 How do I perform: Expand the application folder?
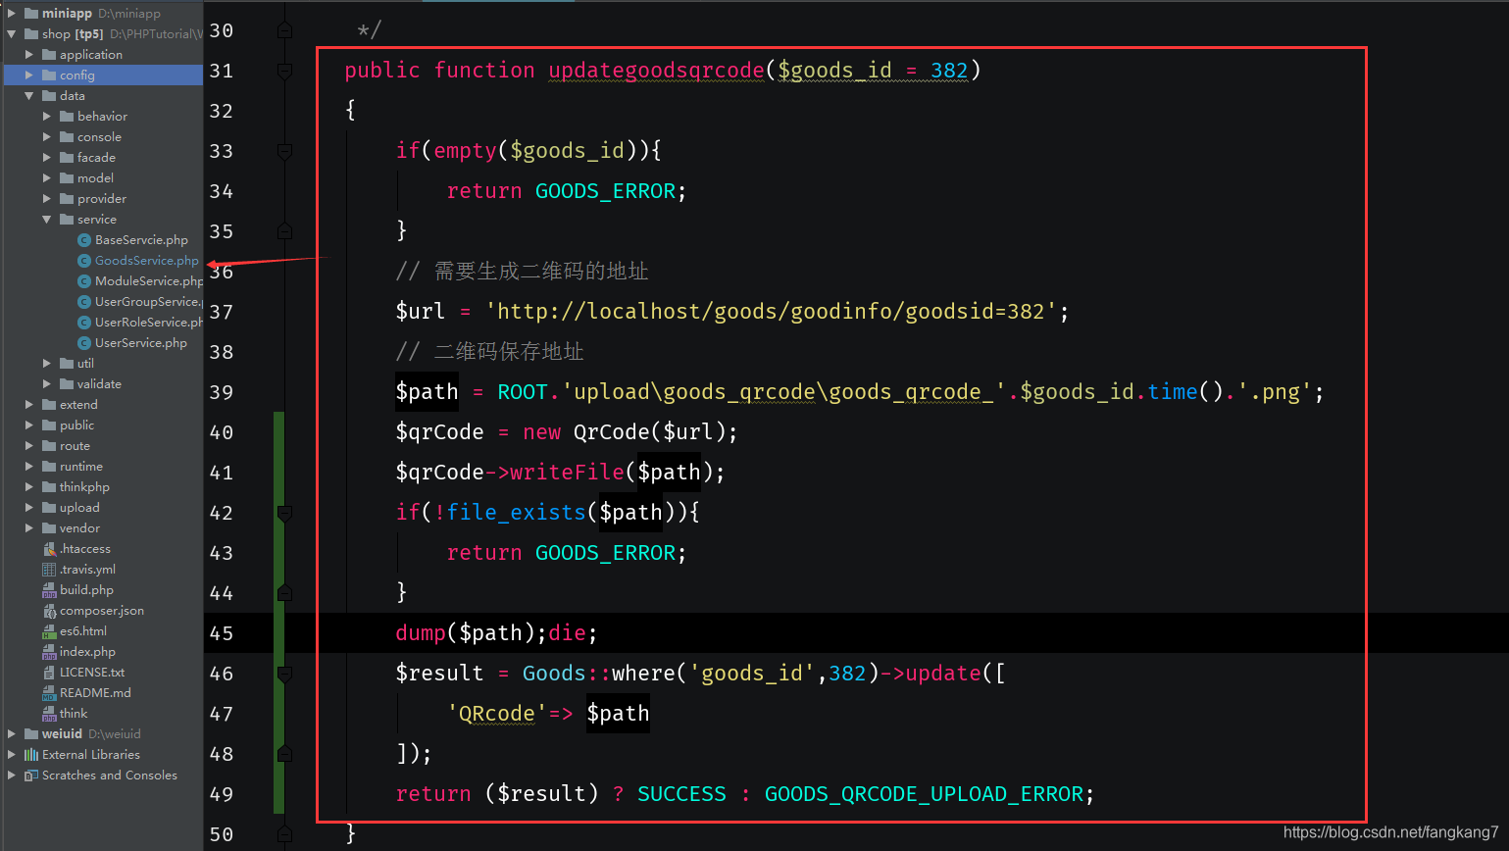coord(29,55)
